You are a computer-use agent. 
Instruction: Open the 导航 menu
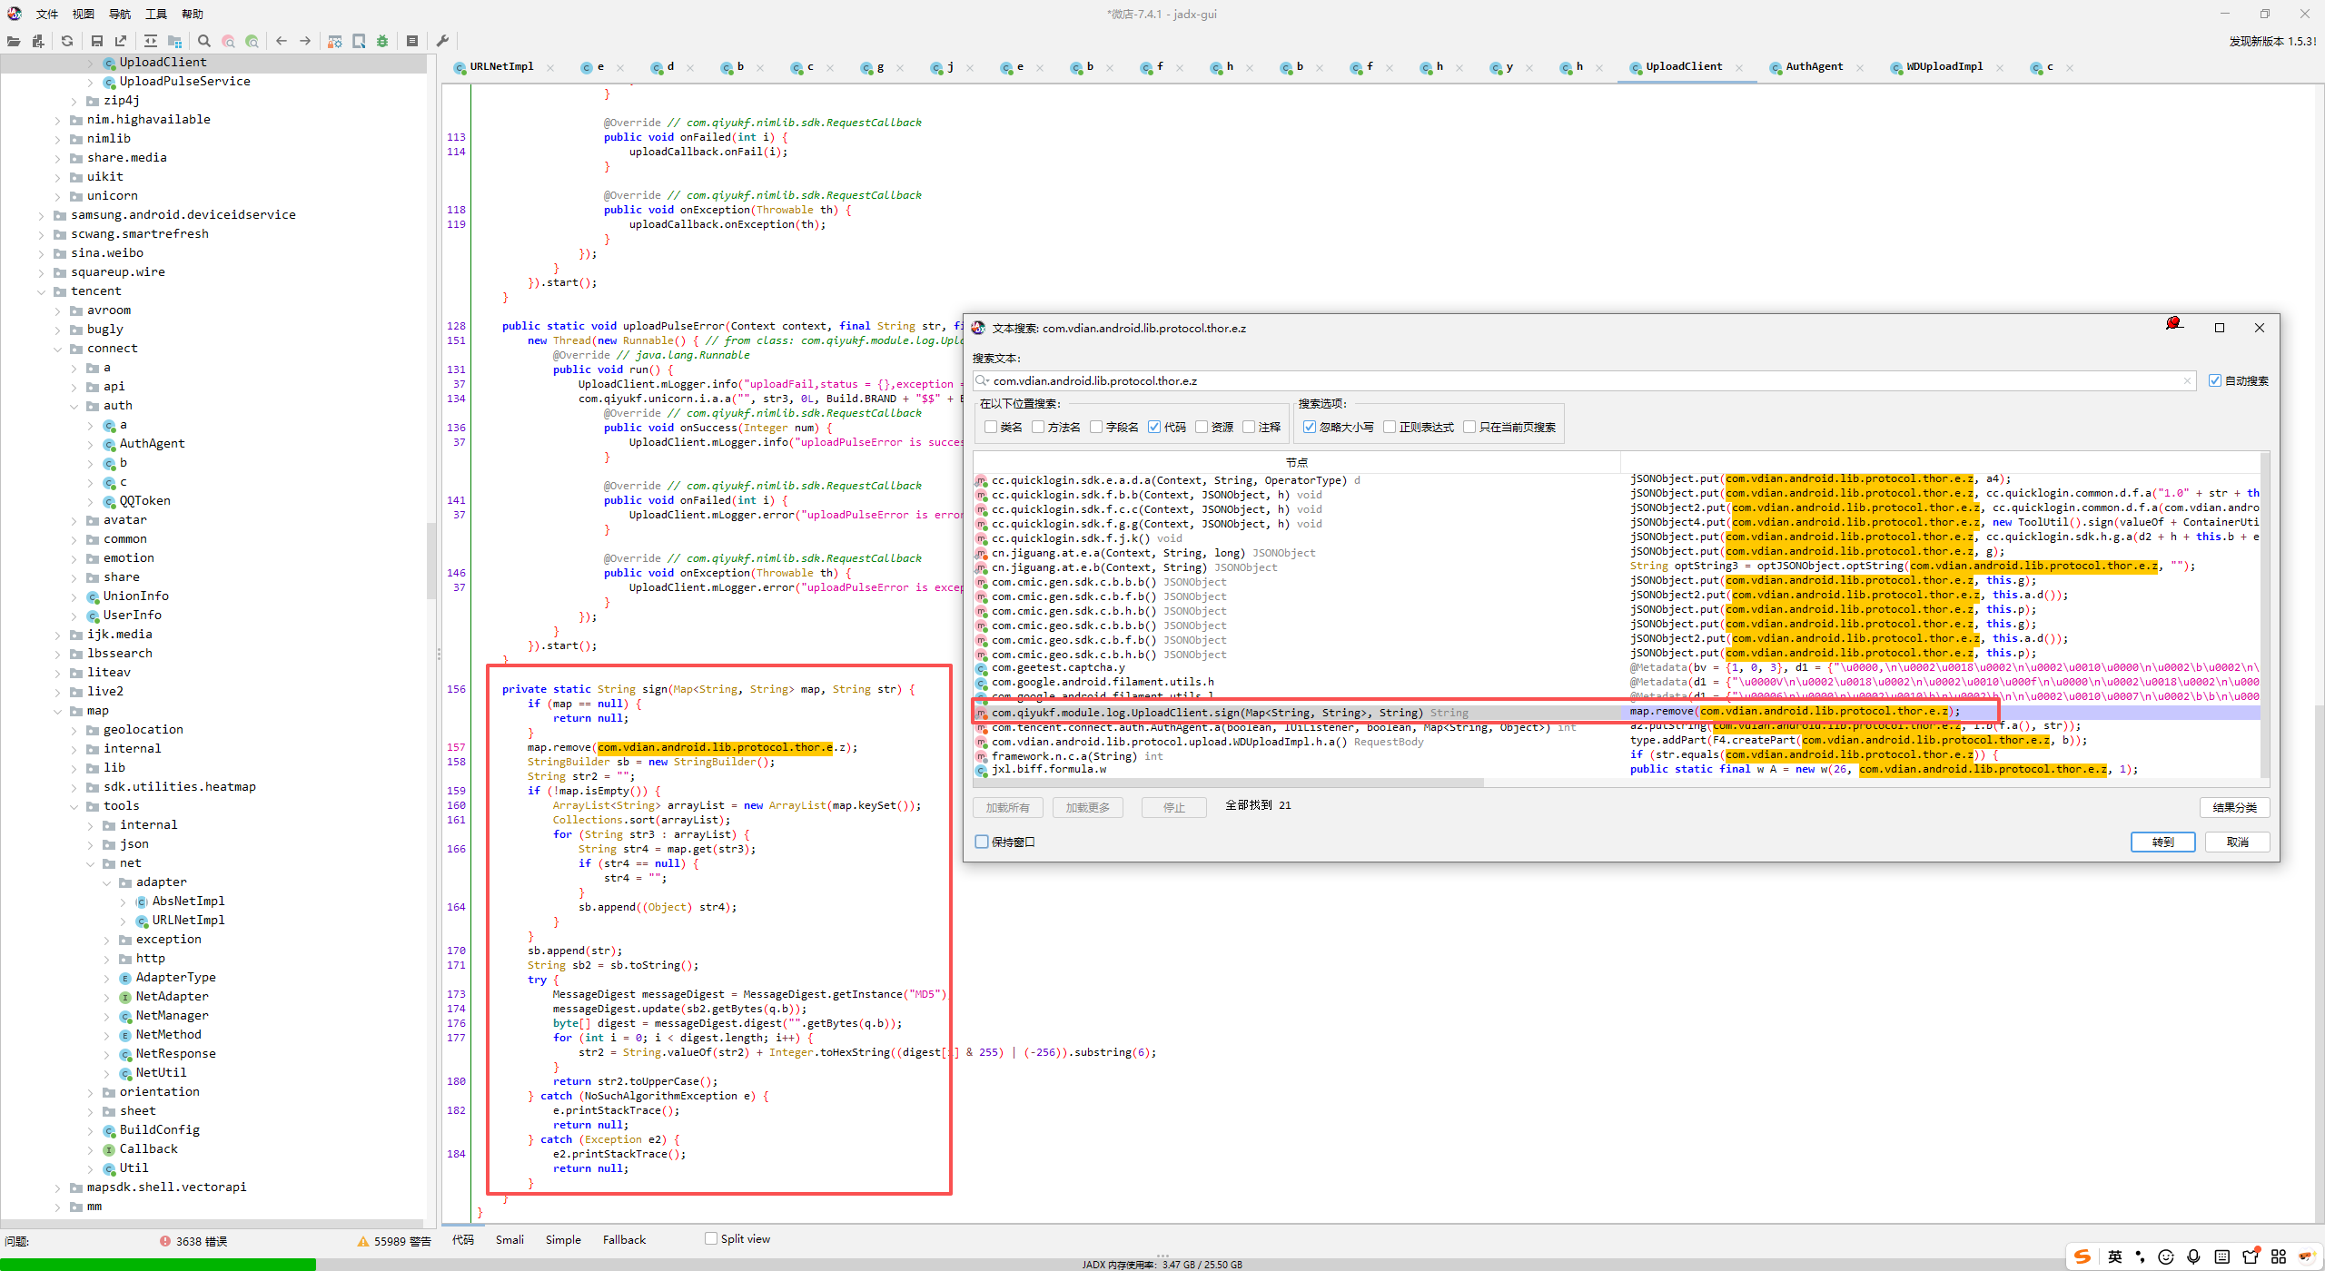pyautogui.click(x=119, y=14)
